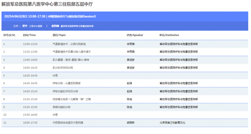Image resolution: width=251 pixels, height=134 pixels.
Task: Click speaker 宋雨薇 in row 2
Action: pyautogui.click(x=131, y=52)
